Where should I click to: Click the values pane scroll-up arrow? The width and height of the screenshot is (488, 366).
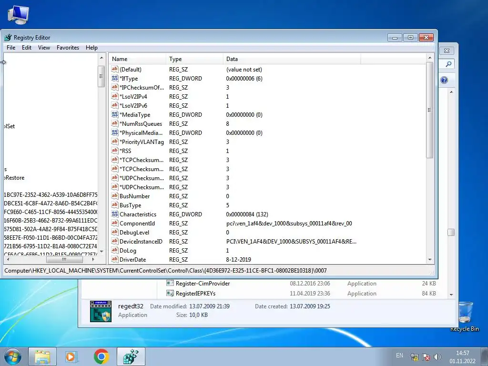pyautogui.click(x=430, y=58)
